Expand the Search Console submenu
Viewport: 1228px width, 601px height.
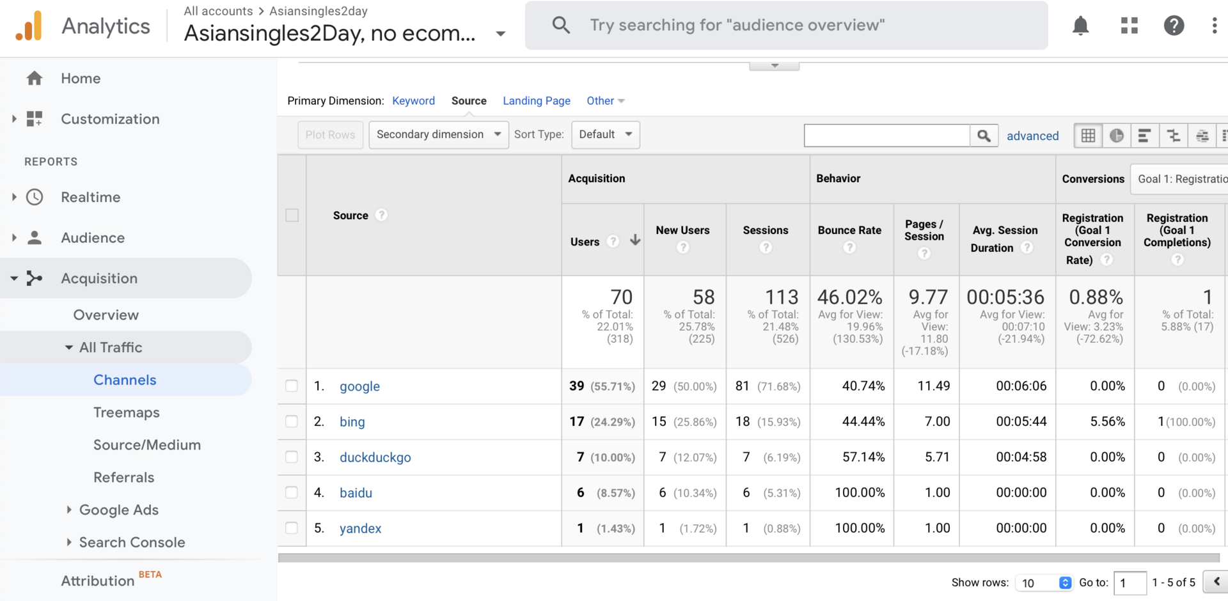click(68, 542)
